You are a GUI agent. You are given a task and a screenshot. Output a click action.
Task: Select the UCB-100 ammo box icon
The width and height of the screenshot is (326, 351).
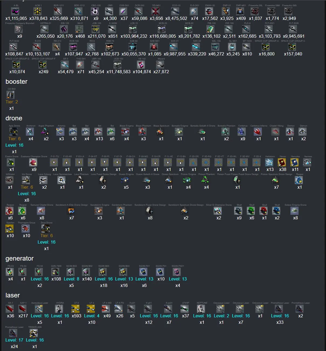(x=117, y=65)
